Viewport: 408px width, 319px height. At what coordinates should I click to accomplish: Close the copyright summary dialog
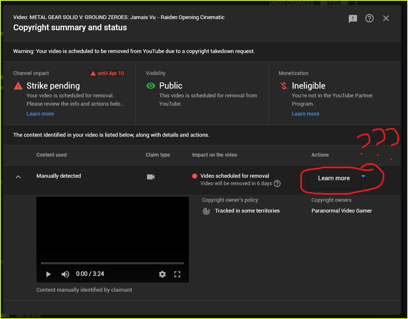pos(386,18)
